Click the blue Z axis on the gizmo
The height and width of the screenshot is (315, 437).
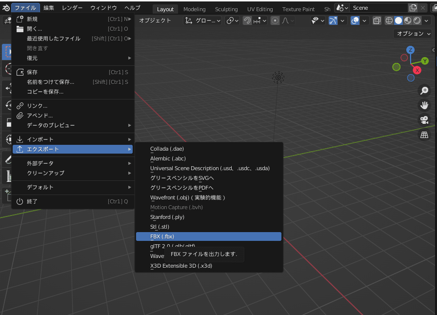[x=410, y=50]
